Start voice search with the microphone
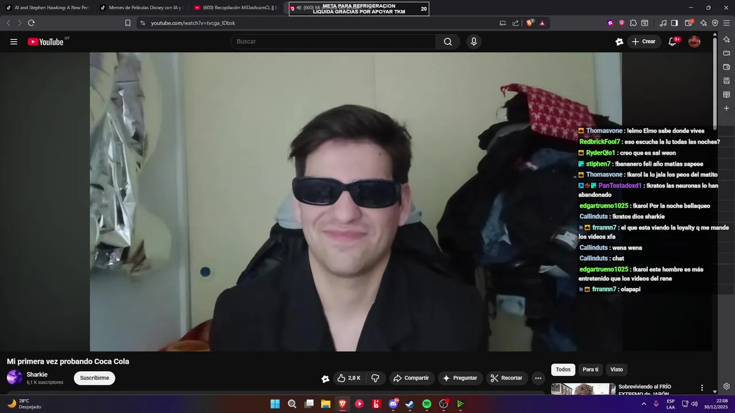The width and height of the screenshot is (735, 413). tap(474, 41)
